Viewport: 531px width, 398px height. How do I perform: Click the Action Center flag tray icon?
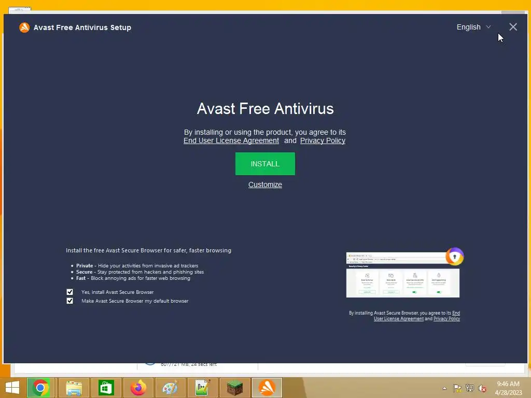457,388
